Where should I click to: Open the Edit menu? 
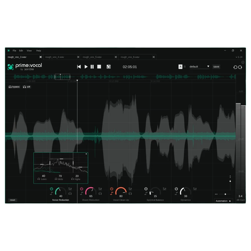pos(21,51)
